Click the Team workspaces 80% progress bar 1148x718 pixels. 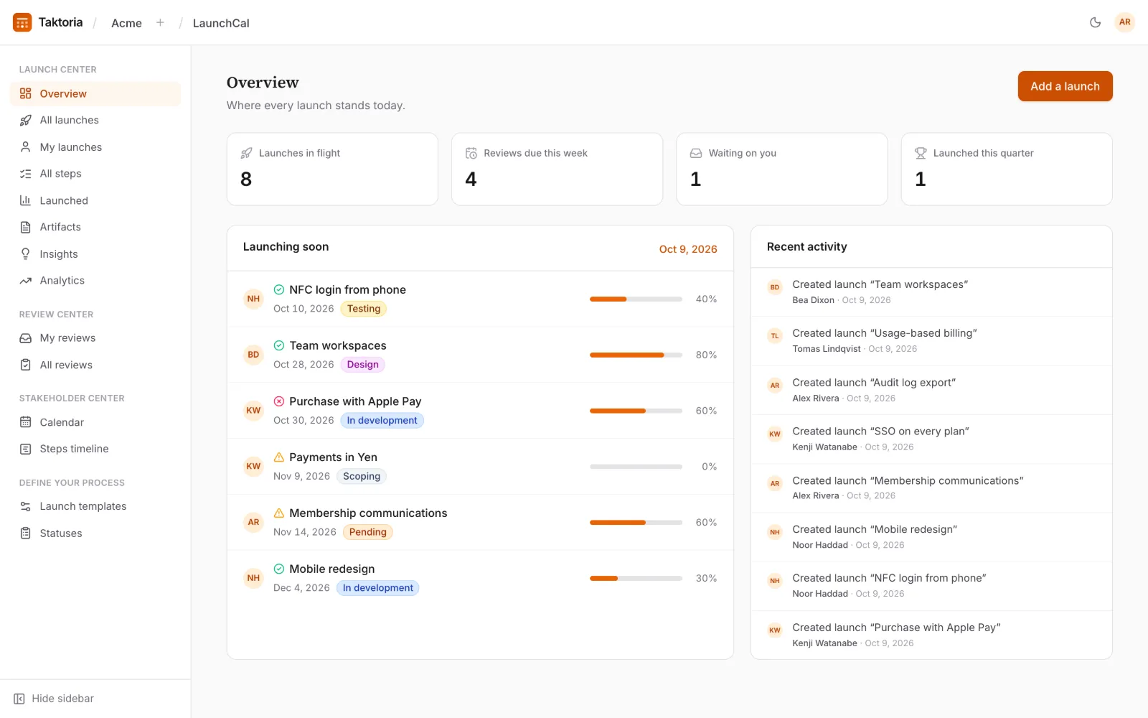[636, 355]
